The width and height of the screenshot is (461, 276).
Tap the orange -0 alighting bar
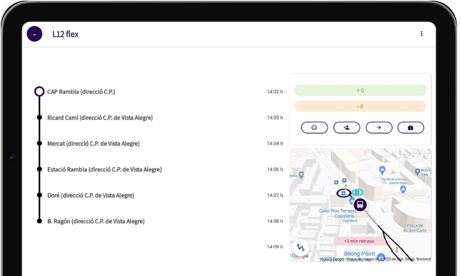360,106
